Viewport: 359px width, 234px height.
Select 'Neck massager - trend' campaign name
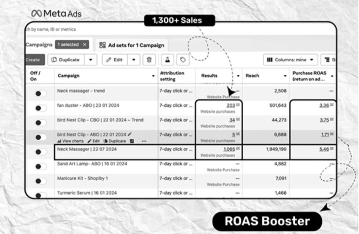81,91
